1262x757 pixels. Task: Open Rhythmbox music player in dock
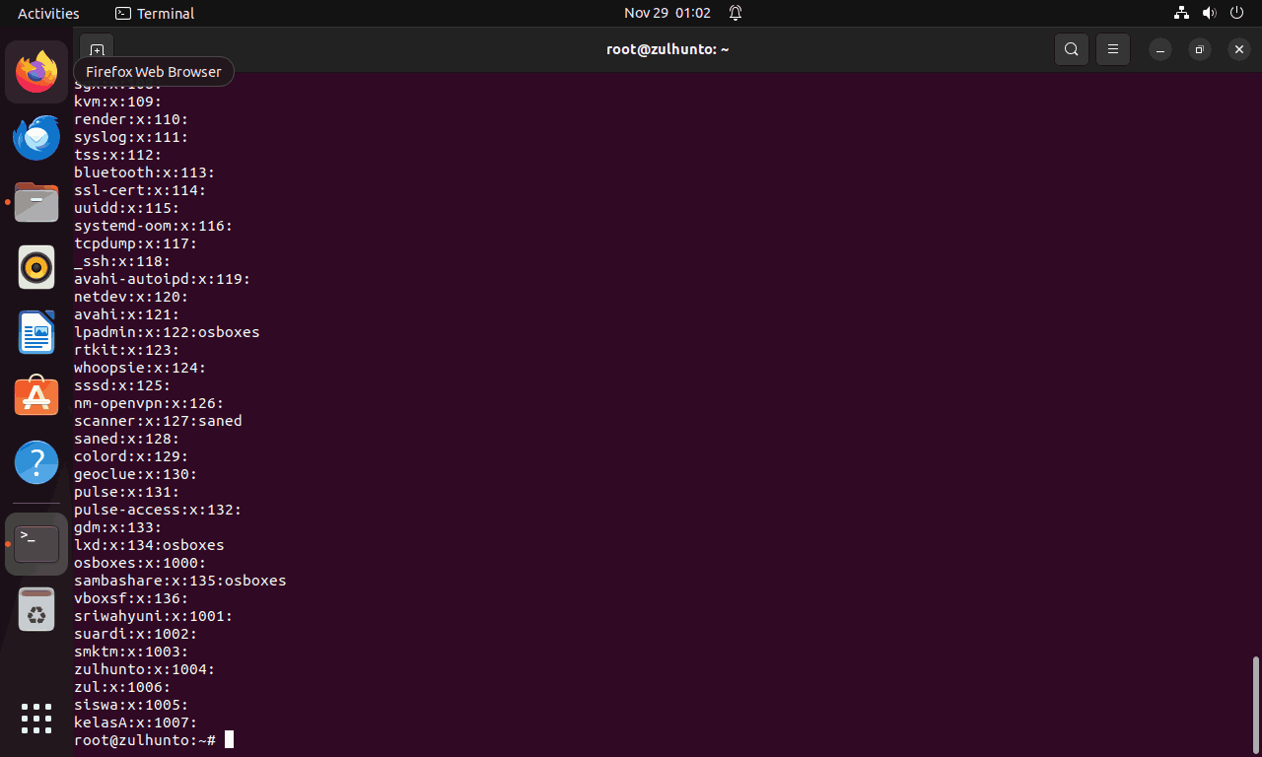click(x=36, y=267)
